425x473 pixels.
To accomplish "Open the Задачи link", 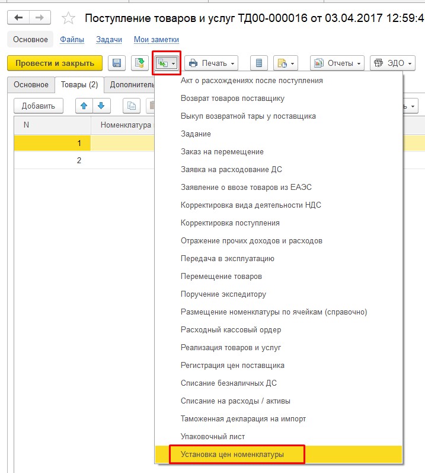I will [109, 40].
